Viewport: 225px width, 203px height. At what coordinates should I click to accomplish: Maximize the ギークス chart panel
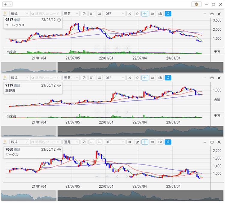(212, 142)
